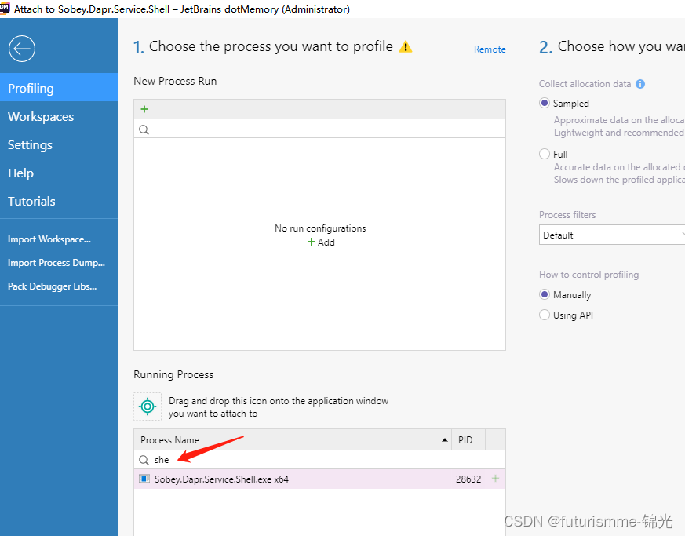Screen dimensions: 685x536
Task: Open the Help section
Action: click(x=59, y=173)
